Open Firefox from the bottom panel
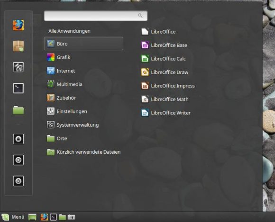This screenshot has width=275, height=222. point(44,217)
